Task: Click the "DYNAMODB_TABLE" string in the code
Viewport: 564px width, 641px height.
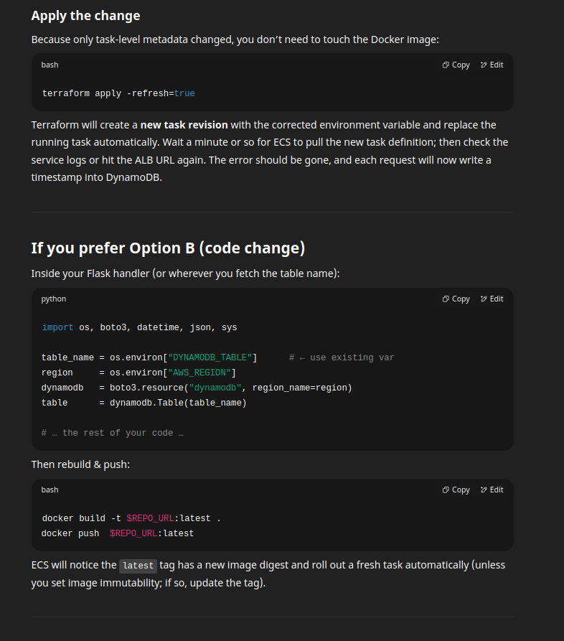Action: 210,357
